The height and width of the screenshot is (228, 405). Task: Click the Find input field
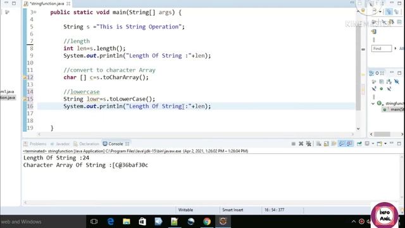(x=382, y=49)
